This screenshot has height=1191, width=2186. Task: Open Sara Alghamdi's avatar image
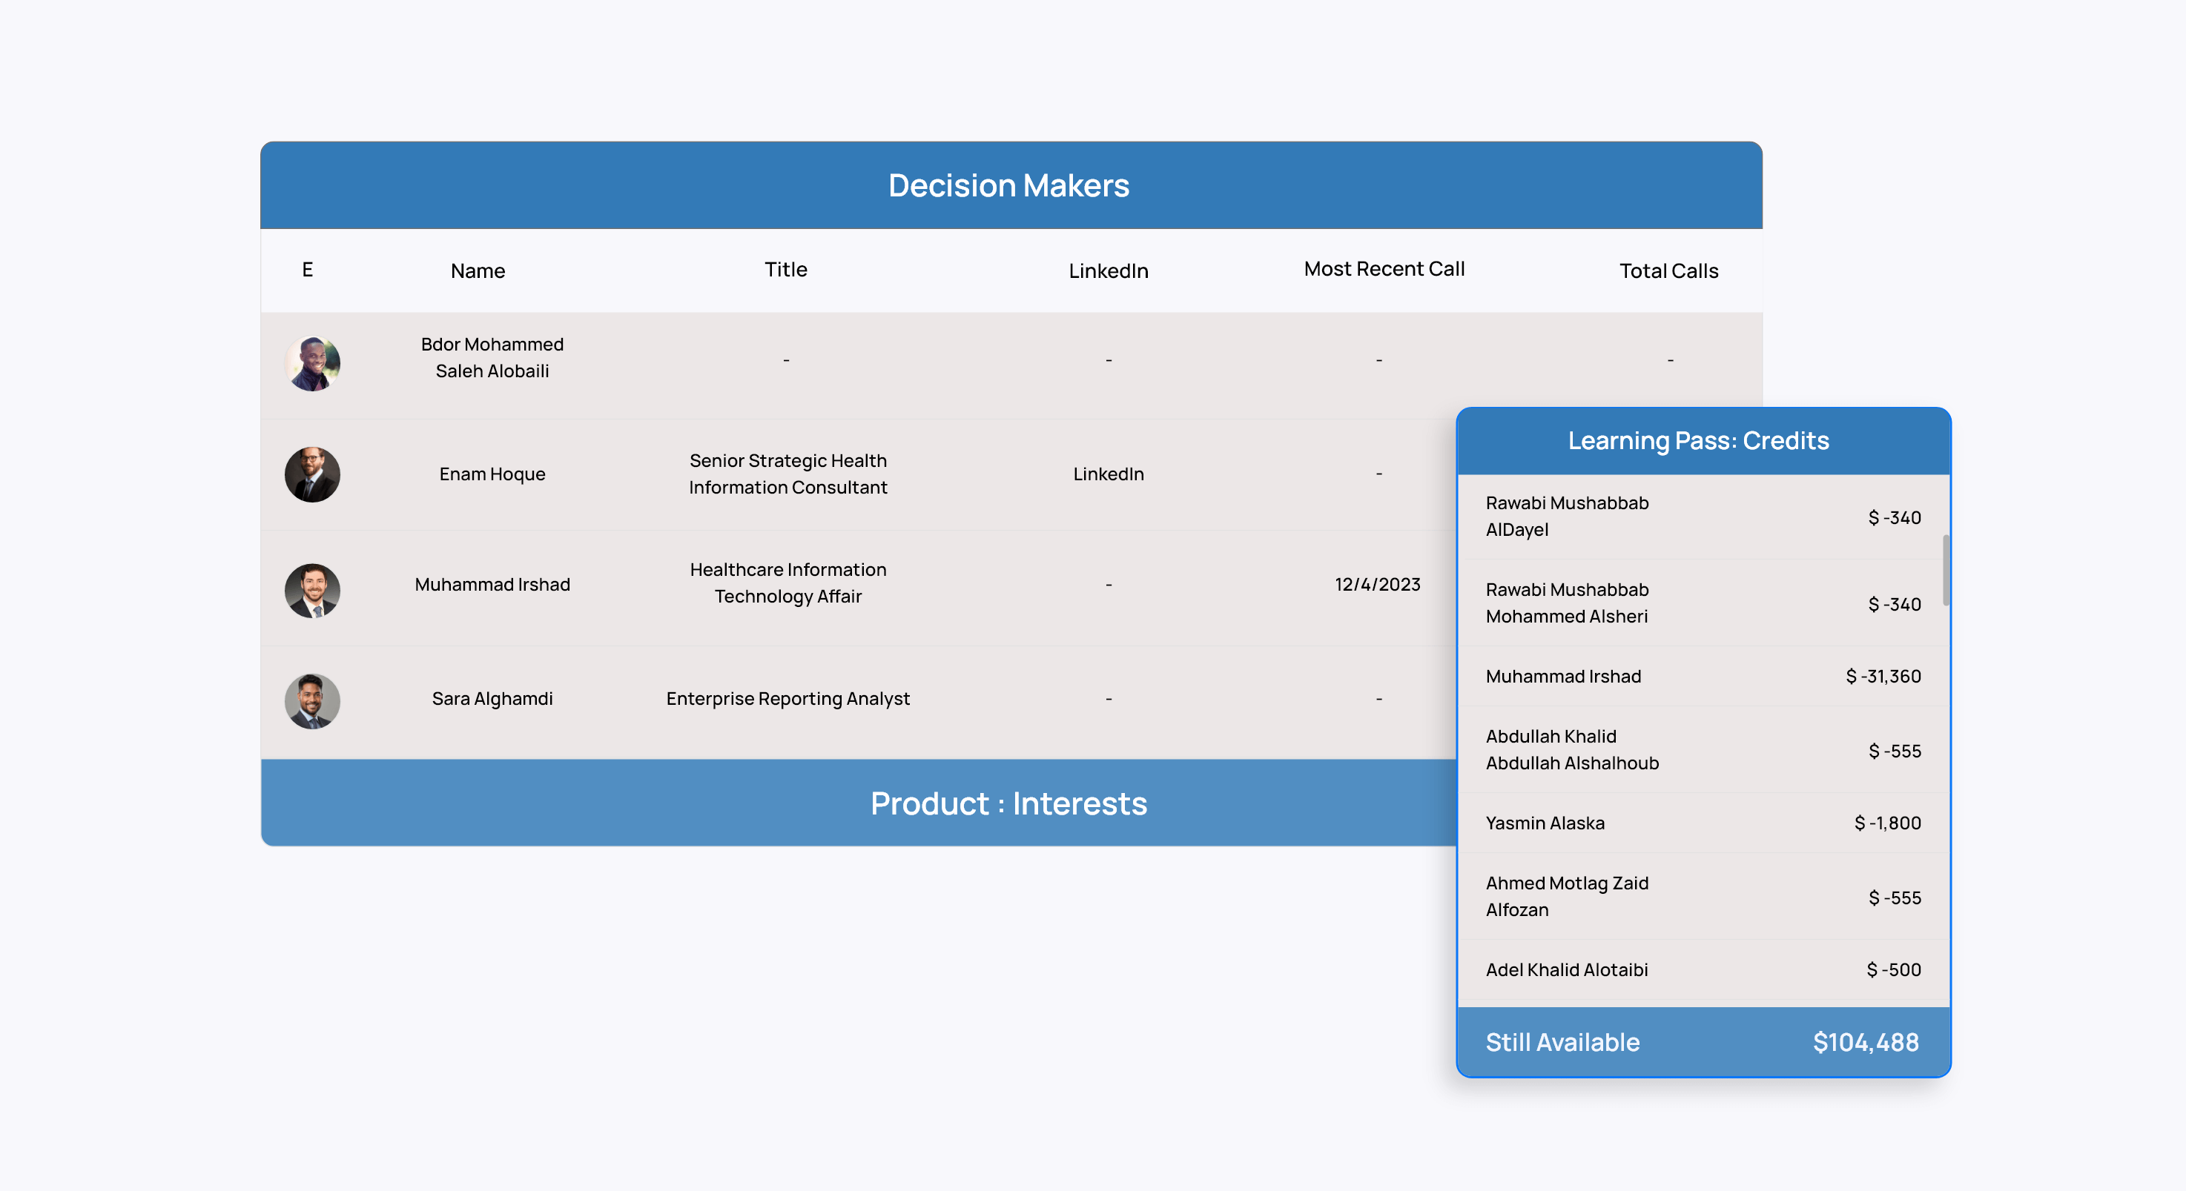point(311,700)
